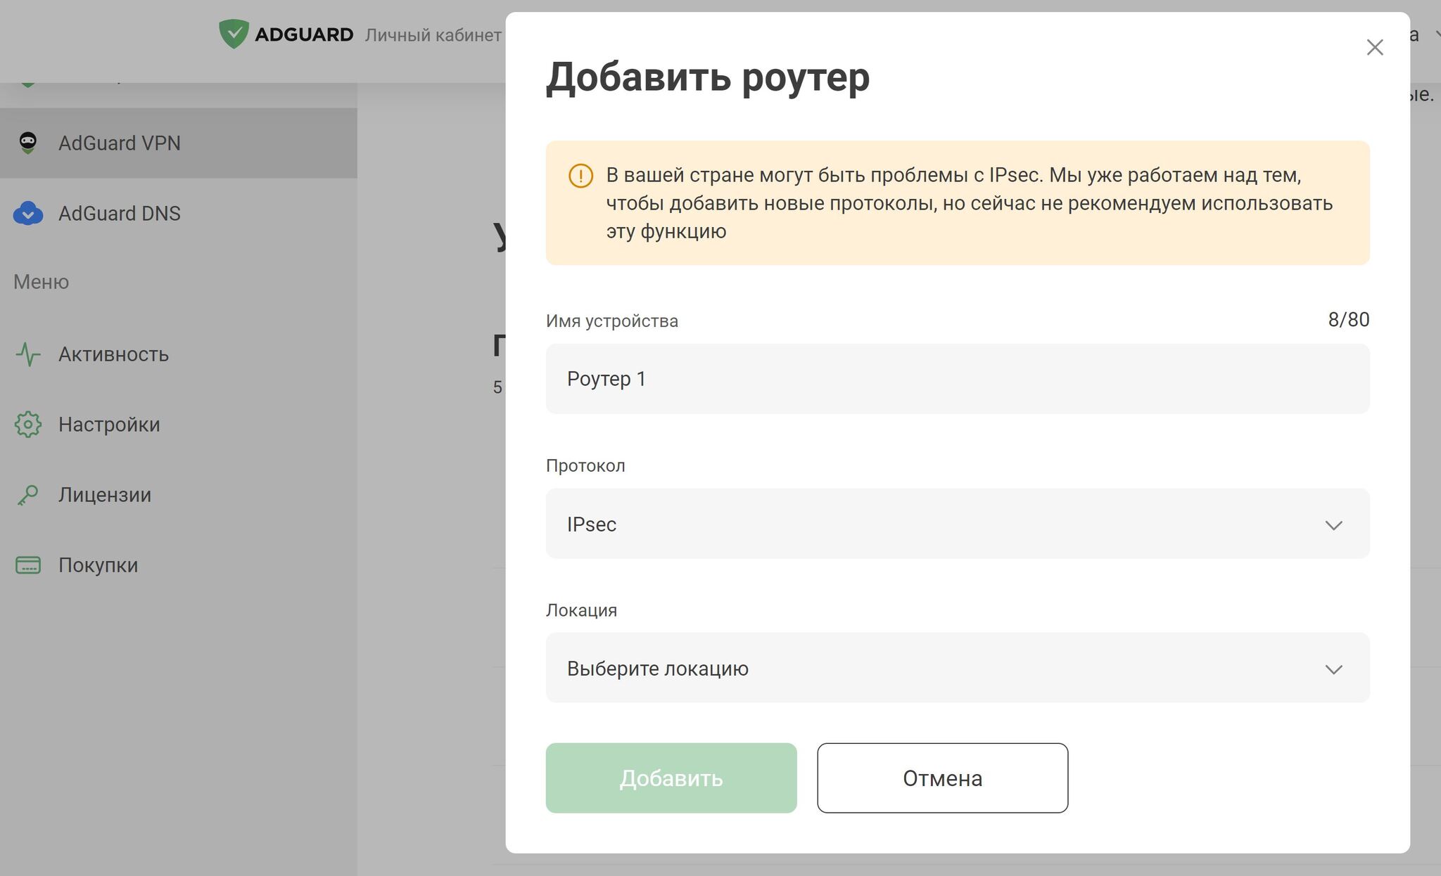Click the Покупки menu tab item
The image size is (1441, 876).
[x=98, y=565]
